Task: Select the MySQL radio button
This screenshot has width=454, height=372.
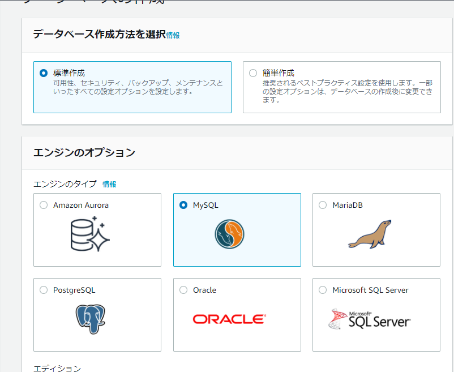Action: [x=183, y=205]
